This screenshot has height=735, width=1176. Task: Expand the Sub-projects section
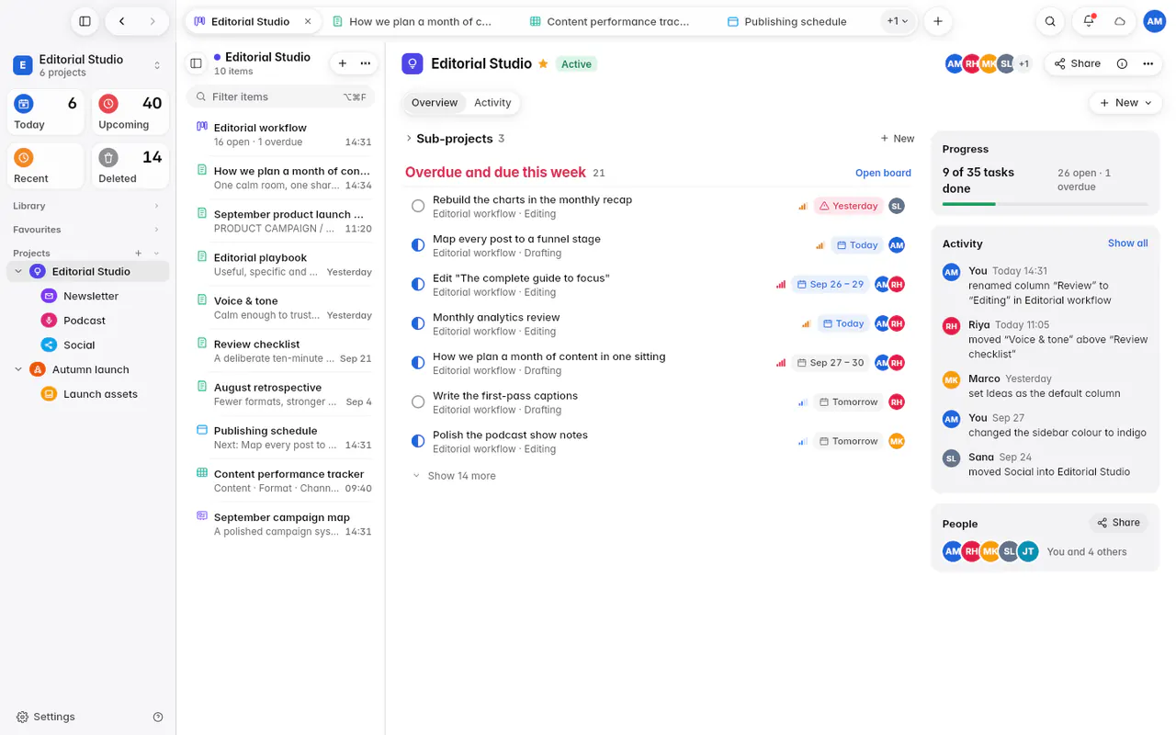409,139
